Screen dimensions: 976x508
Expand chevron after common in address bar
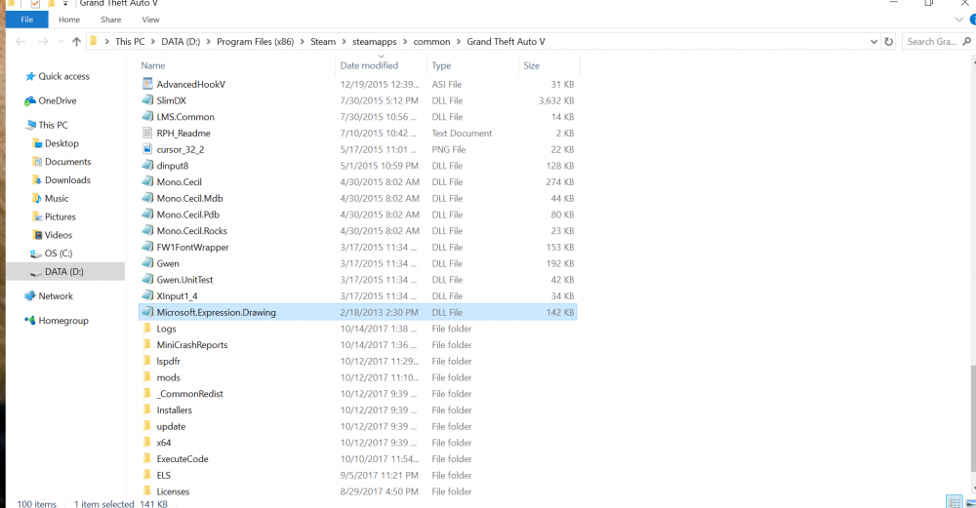459,42
